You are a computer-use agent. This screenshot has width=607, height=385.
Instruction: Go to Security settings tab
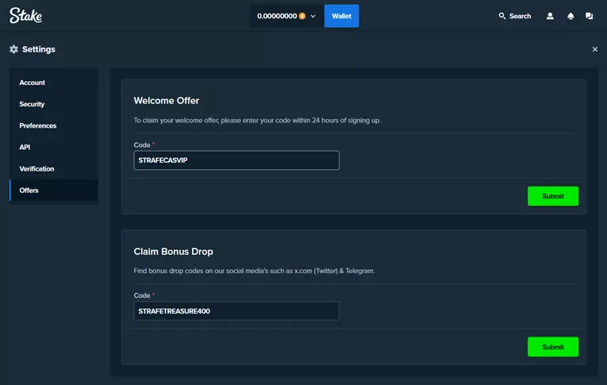tap(54, 104)
